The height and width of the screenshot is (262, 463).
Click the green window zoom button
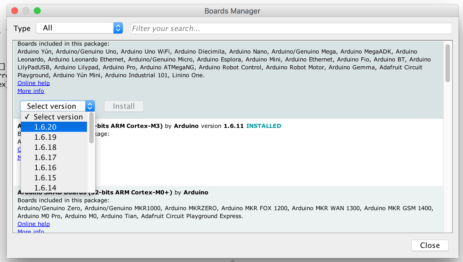(x=37, y=11)
